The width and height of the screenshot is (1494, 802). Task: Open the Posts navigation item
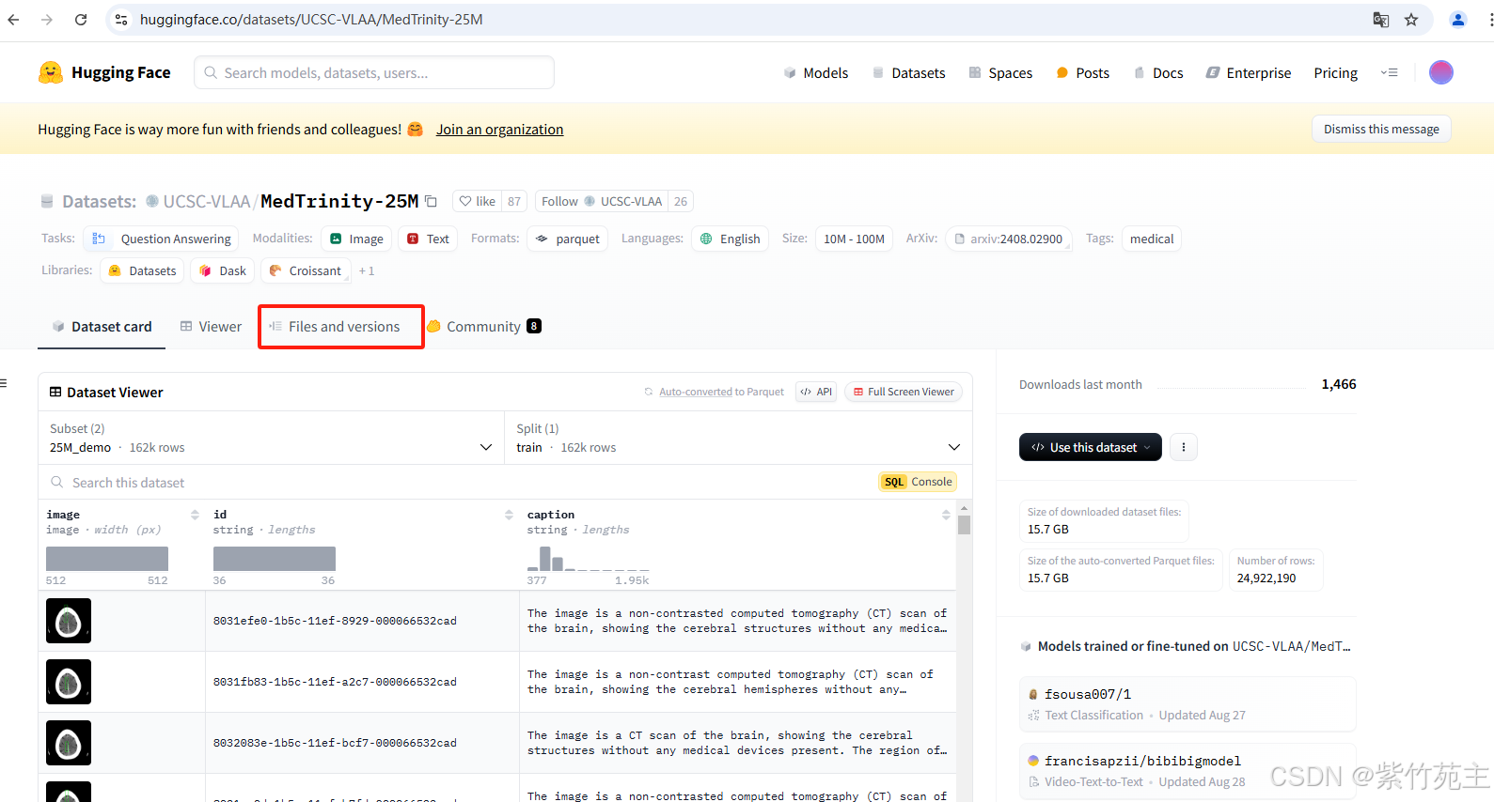point(1082,72)
